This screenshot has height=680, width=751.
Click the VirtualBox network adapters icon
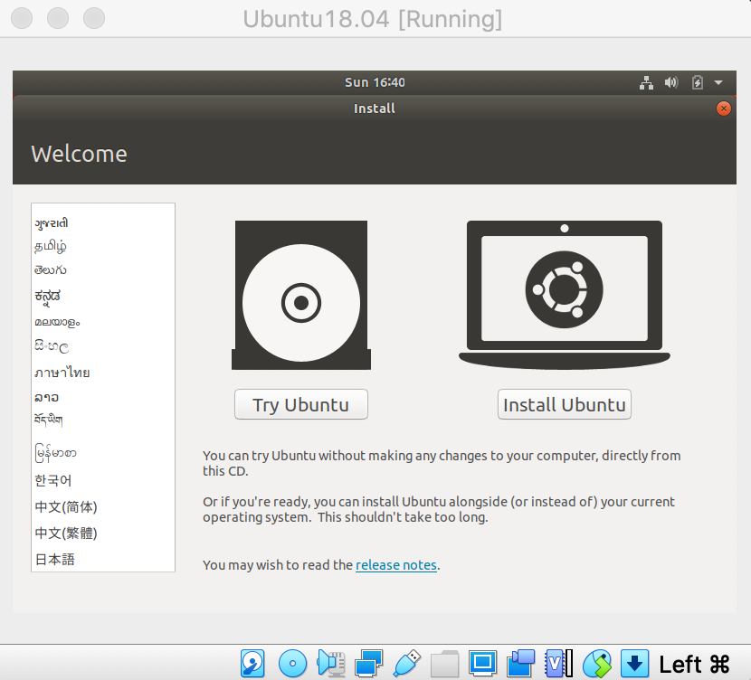368,664
